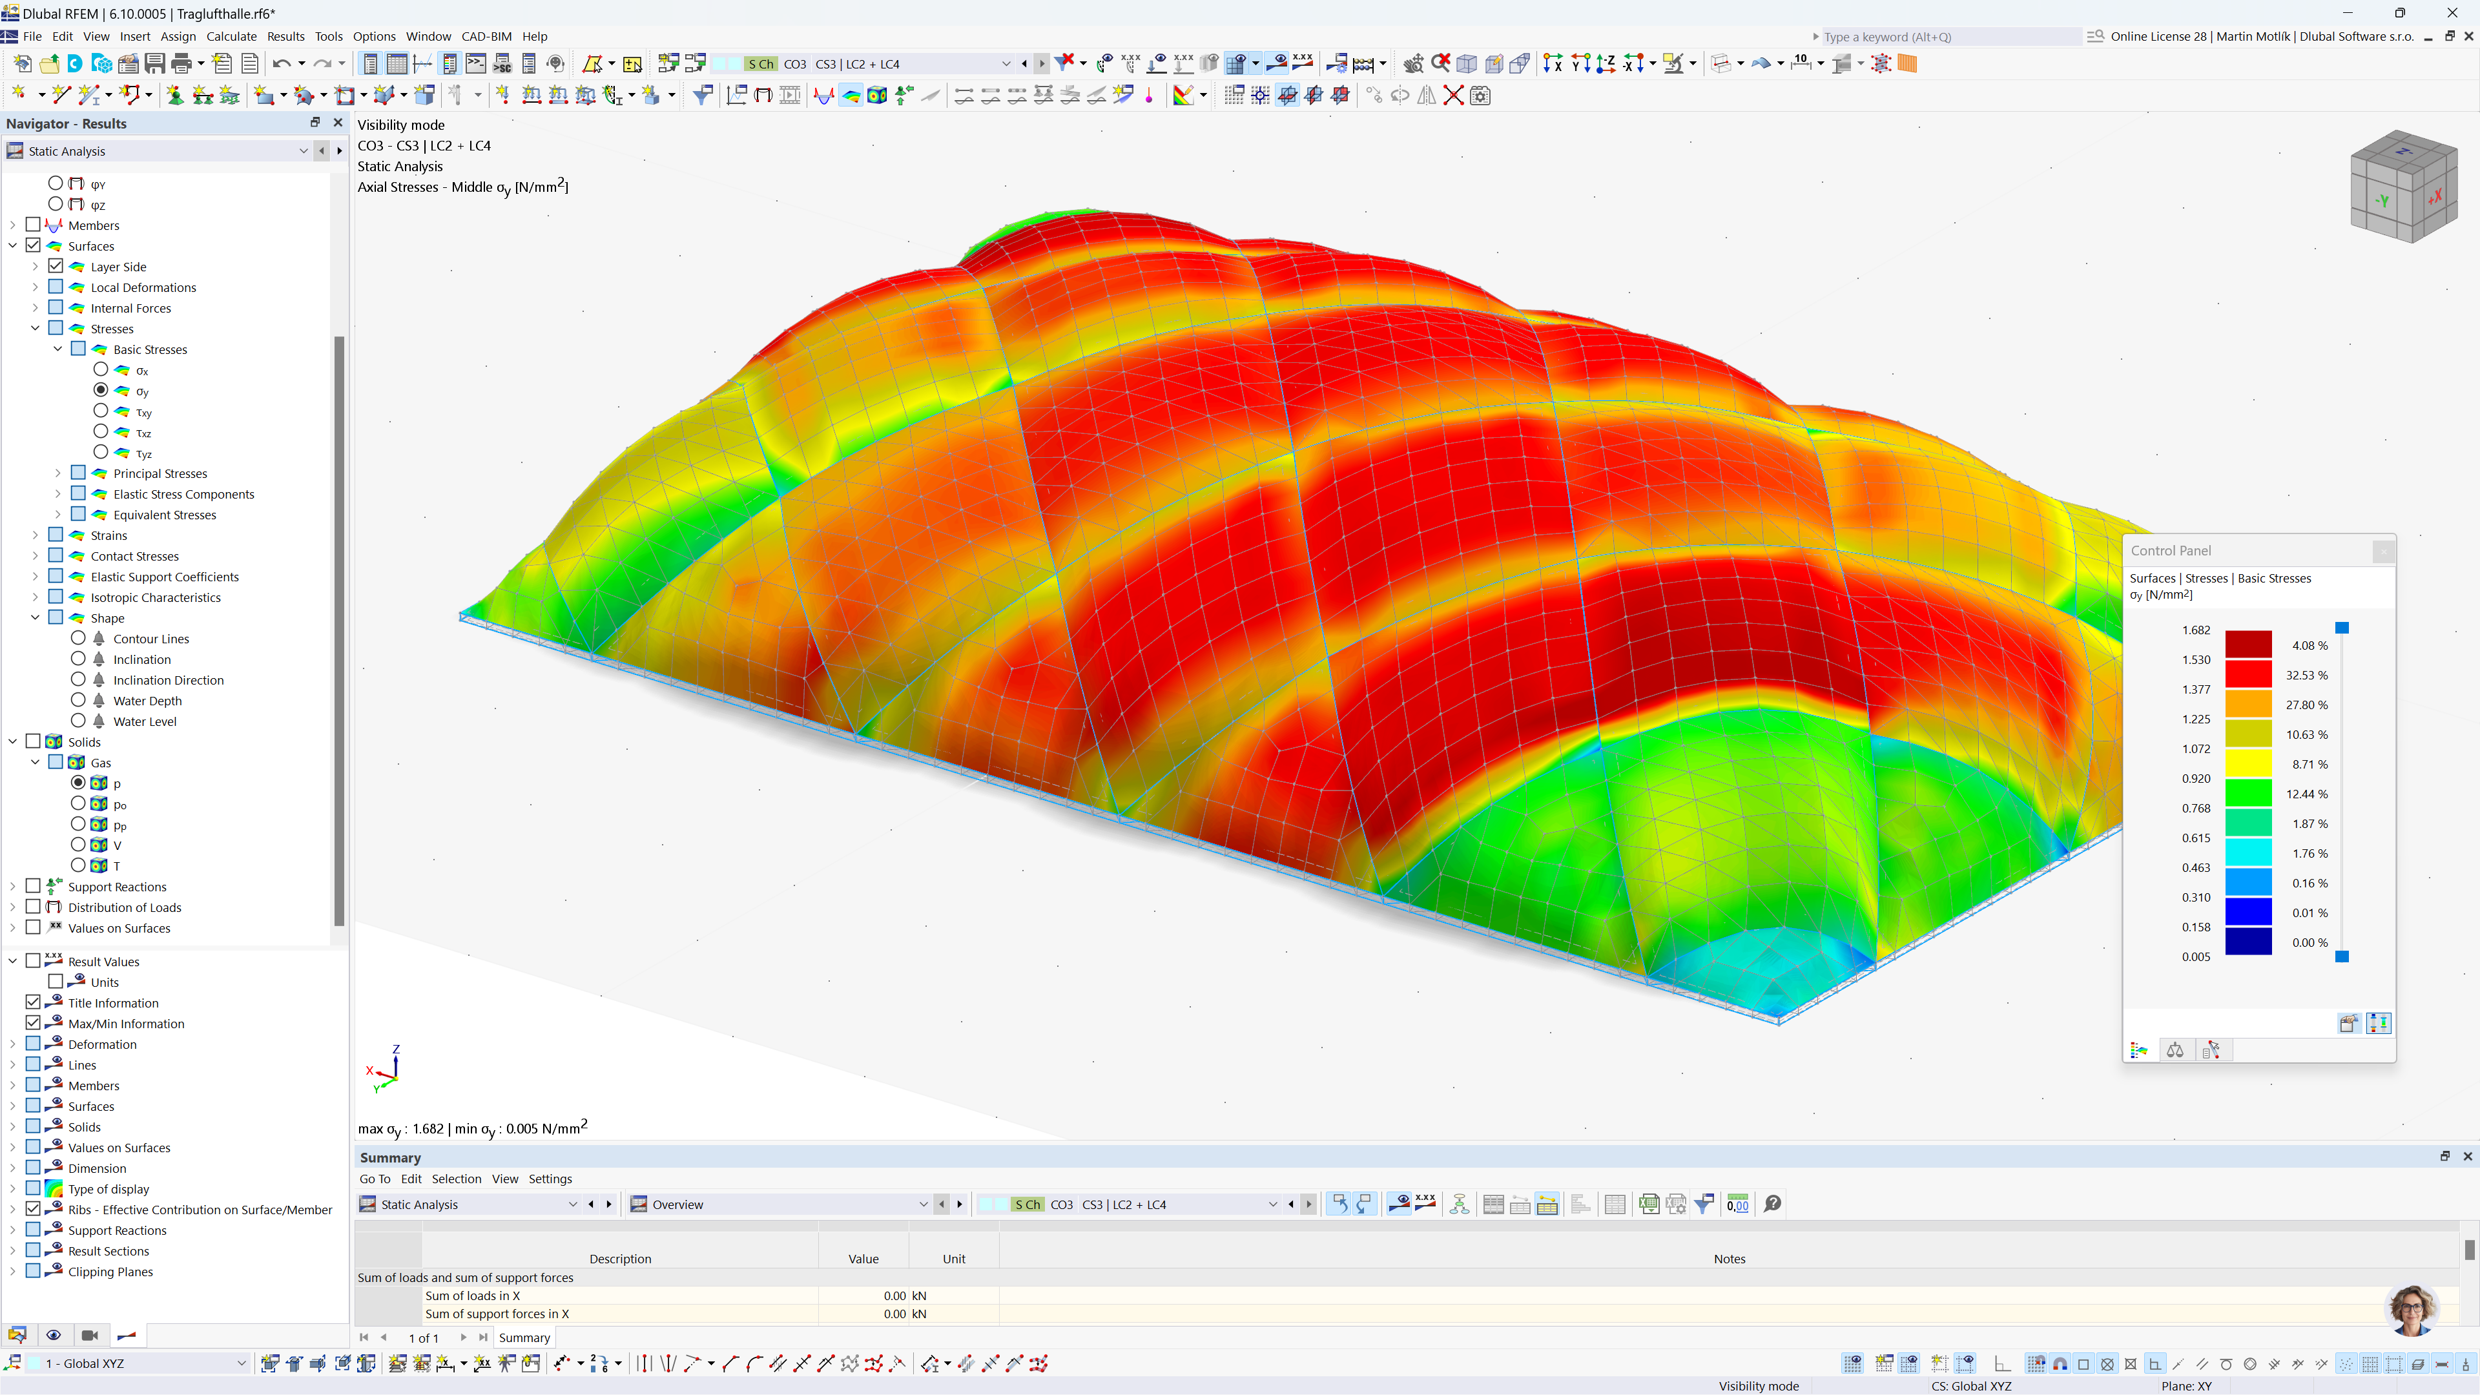The height and width of the screenshot is (1395, 2480).
Task: Open the result animation player icon
Action: point(789,96)
